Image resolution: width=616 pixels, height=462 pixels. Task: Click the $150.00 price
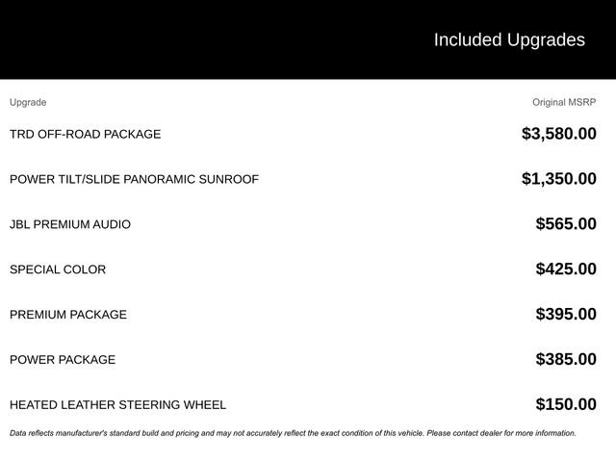pyautogui.click(x=566, y=405)
